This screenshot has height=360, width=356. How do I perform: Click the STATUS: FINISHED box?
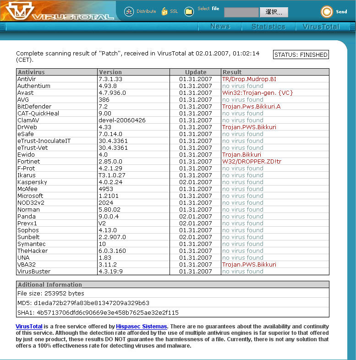(301, 55)
